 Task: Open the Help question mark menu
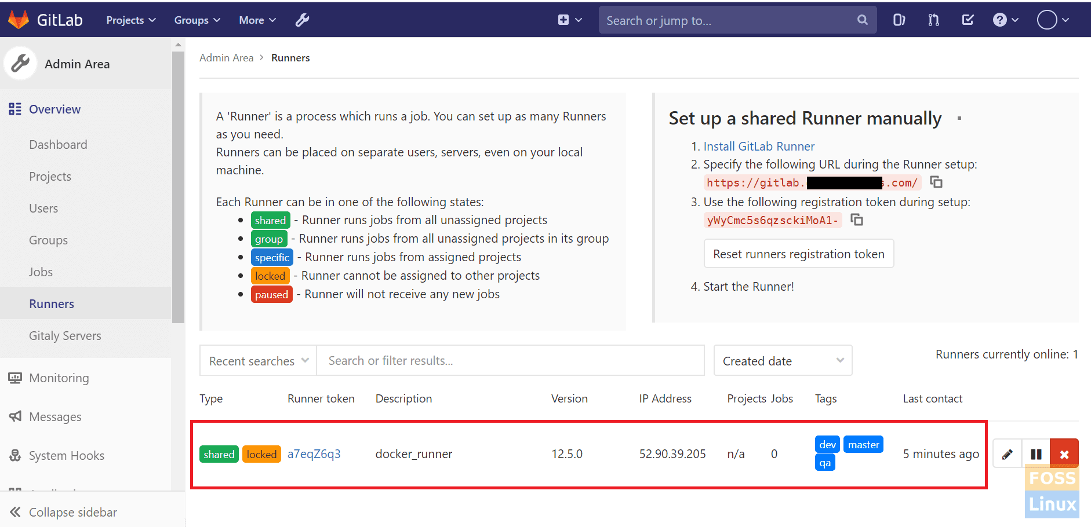(1005, 20)
